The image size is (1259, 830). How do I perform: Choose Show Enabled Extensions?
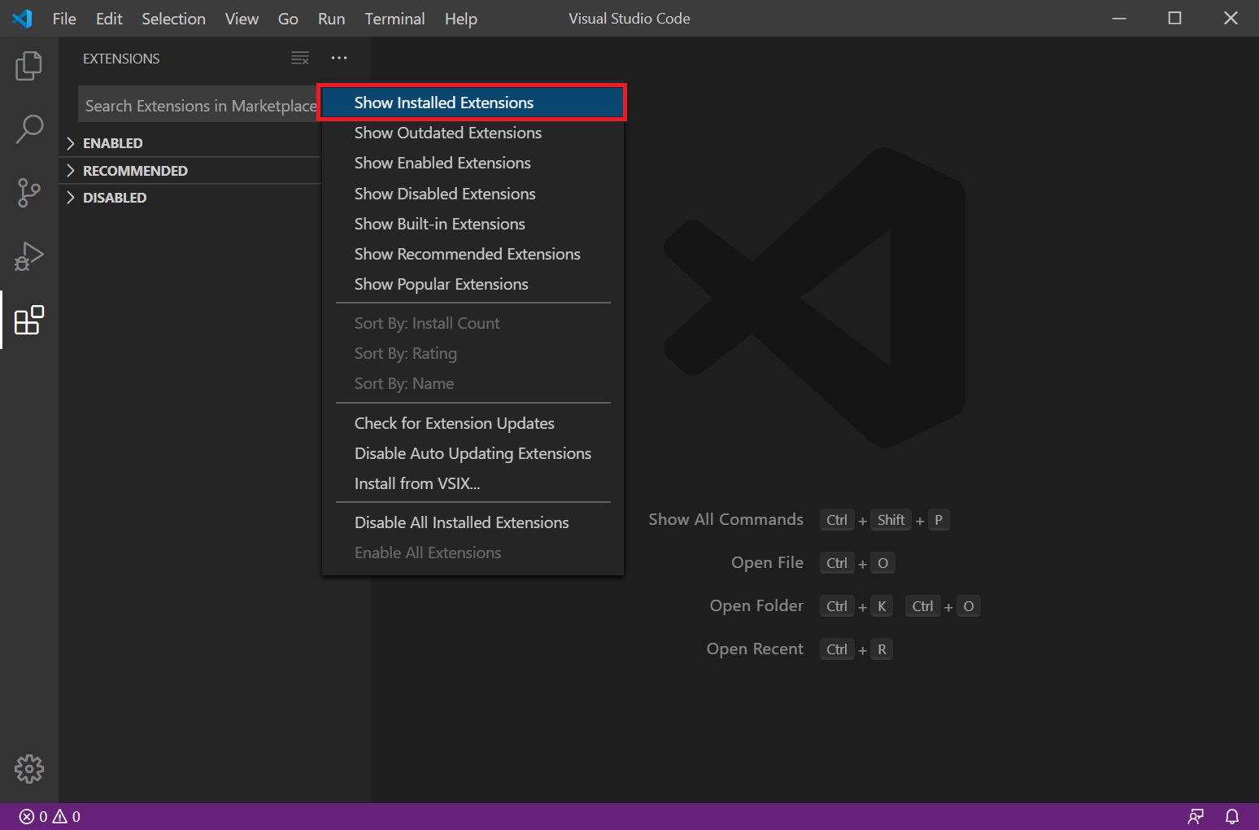click(x=473, y=163)
